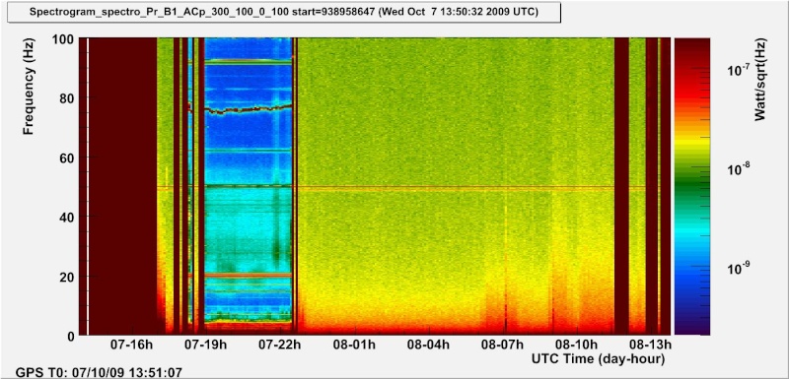The image size is (789, 379).
Task: Click the GPS T0 timestamp text
Action: pyautogui.click(x=100, y=373)
